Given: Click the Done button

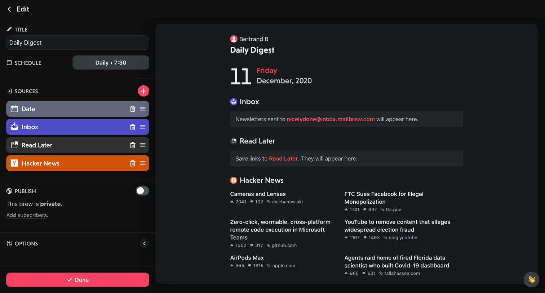Looking at the screenshot, I should 77,280.
